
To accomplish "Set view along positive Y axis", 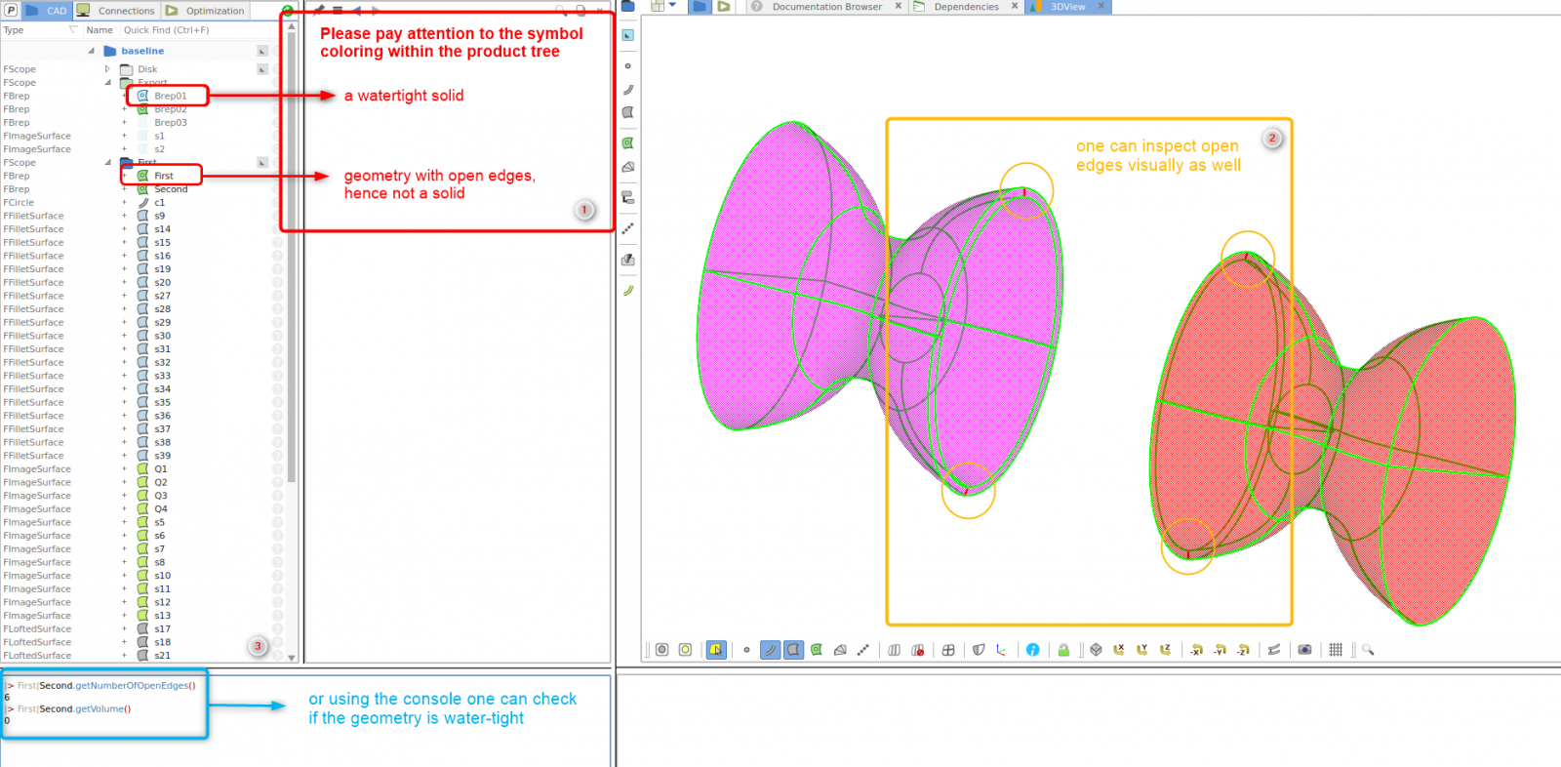I will click(x=1142, y=650).
